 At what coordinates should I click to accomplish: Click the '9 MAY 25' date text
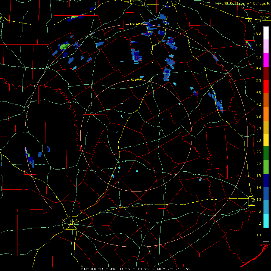(163, 269)
